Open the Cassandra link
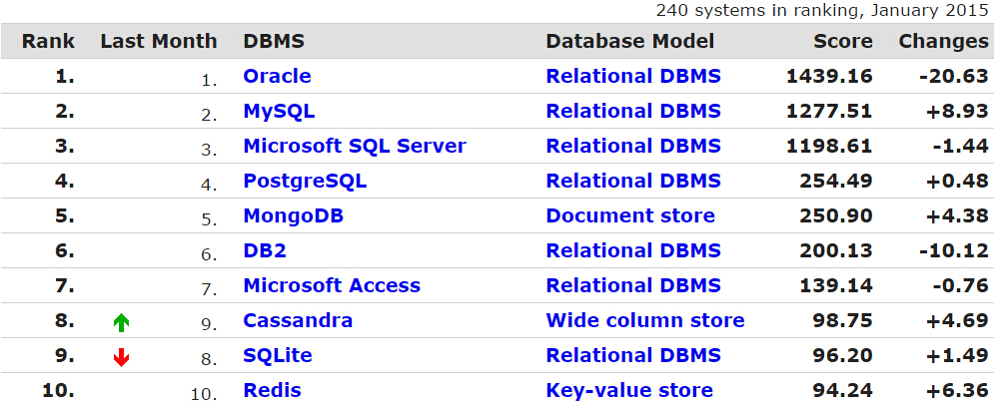Screen dimensions: 994x407 (298, 319)
